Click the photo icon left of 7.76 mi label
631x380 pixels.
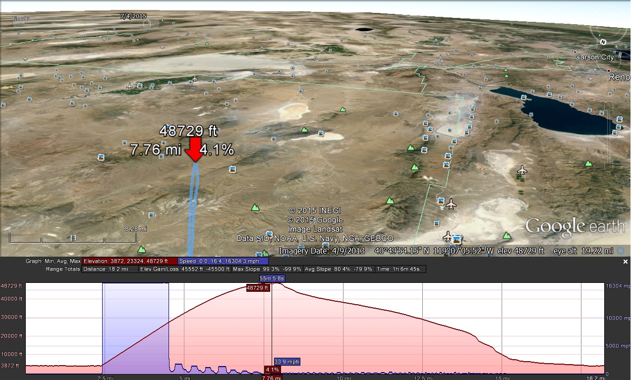101,157
